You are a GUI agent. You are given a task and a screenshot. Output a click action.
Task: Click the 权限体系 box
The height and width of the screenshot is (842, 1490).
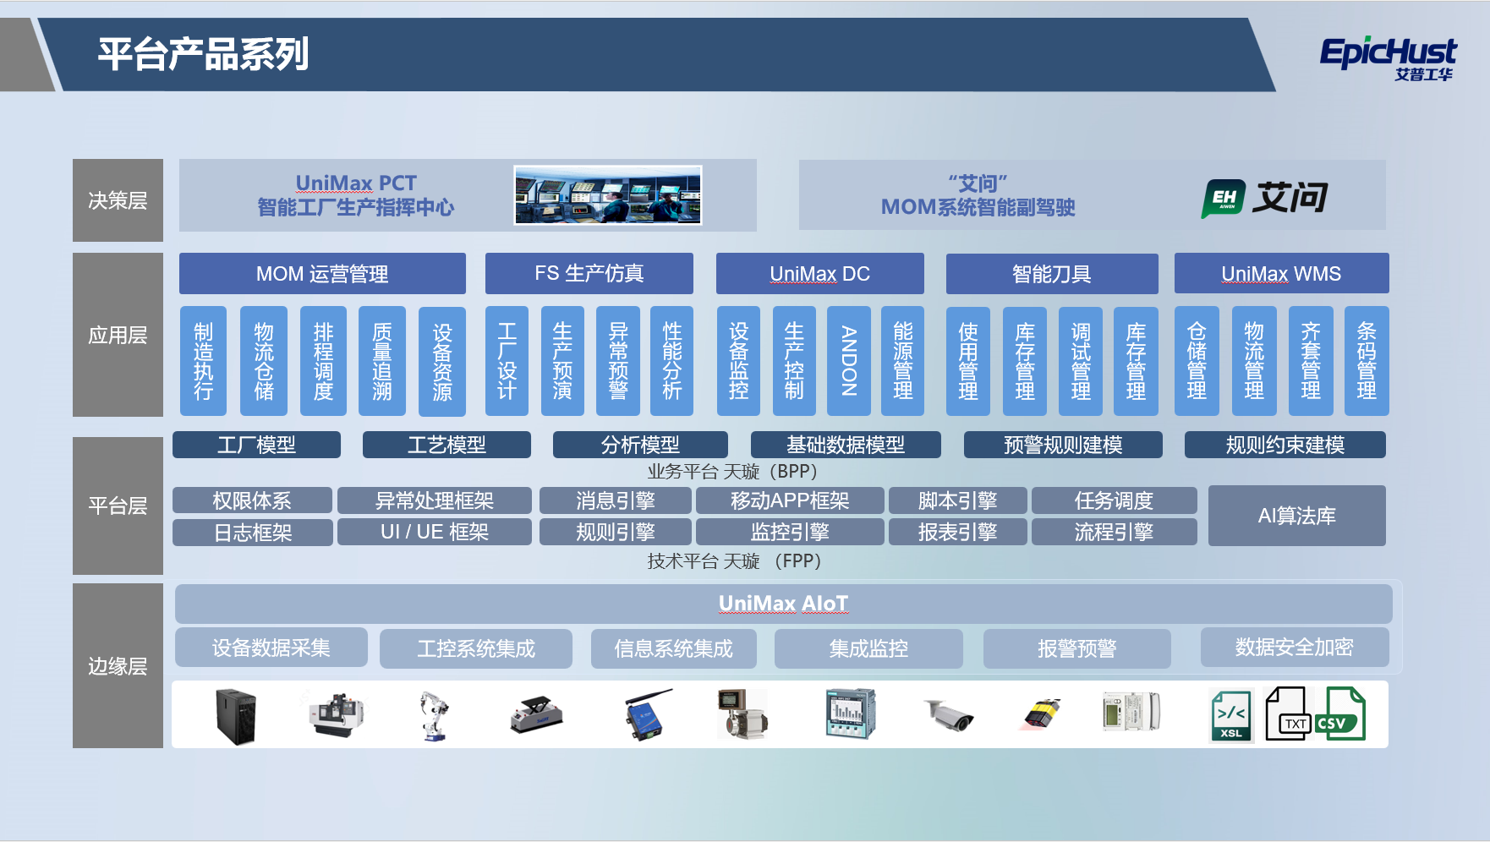point(252,500)
